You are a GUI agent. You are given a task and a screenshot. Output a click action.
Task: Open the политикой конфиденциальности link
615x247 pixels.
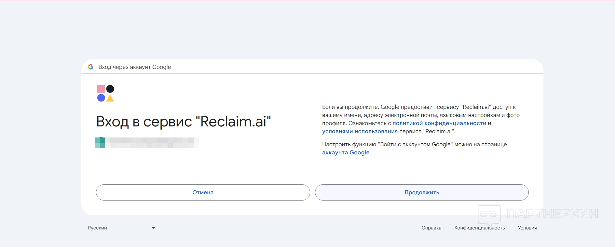tap(439, 123)
